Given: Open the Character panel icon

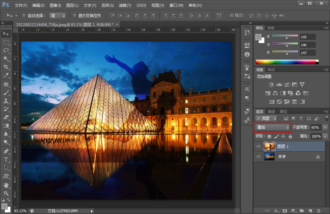Looking at the screenshot, I should click(247, 89).
